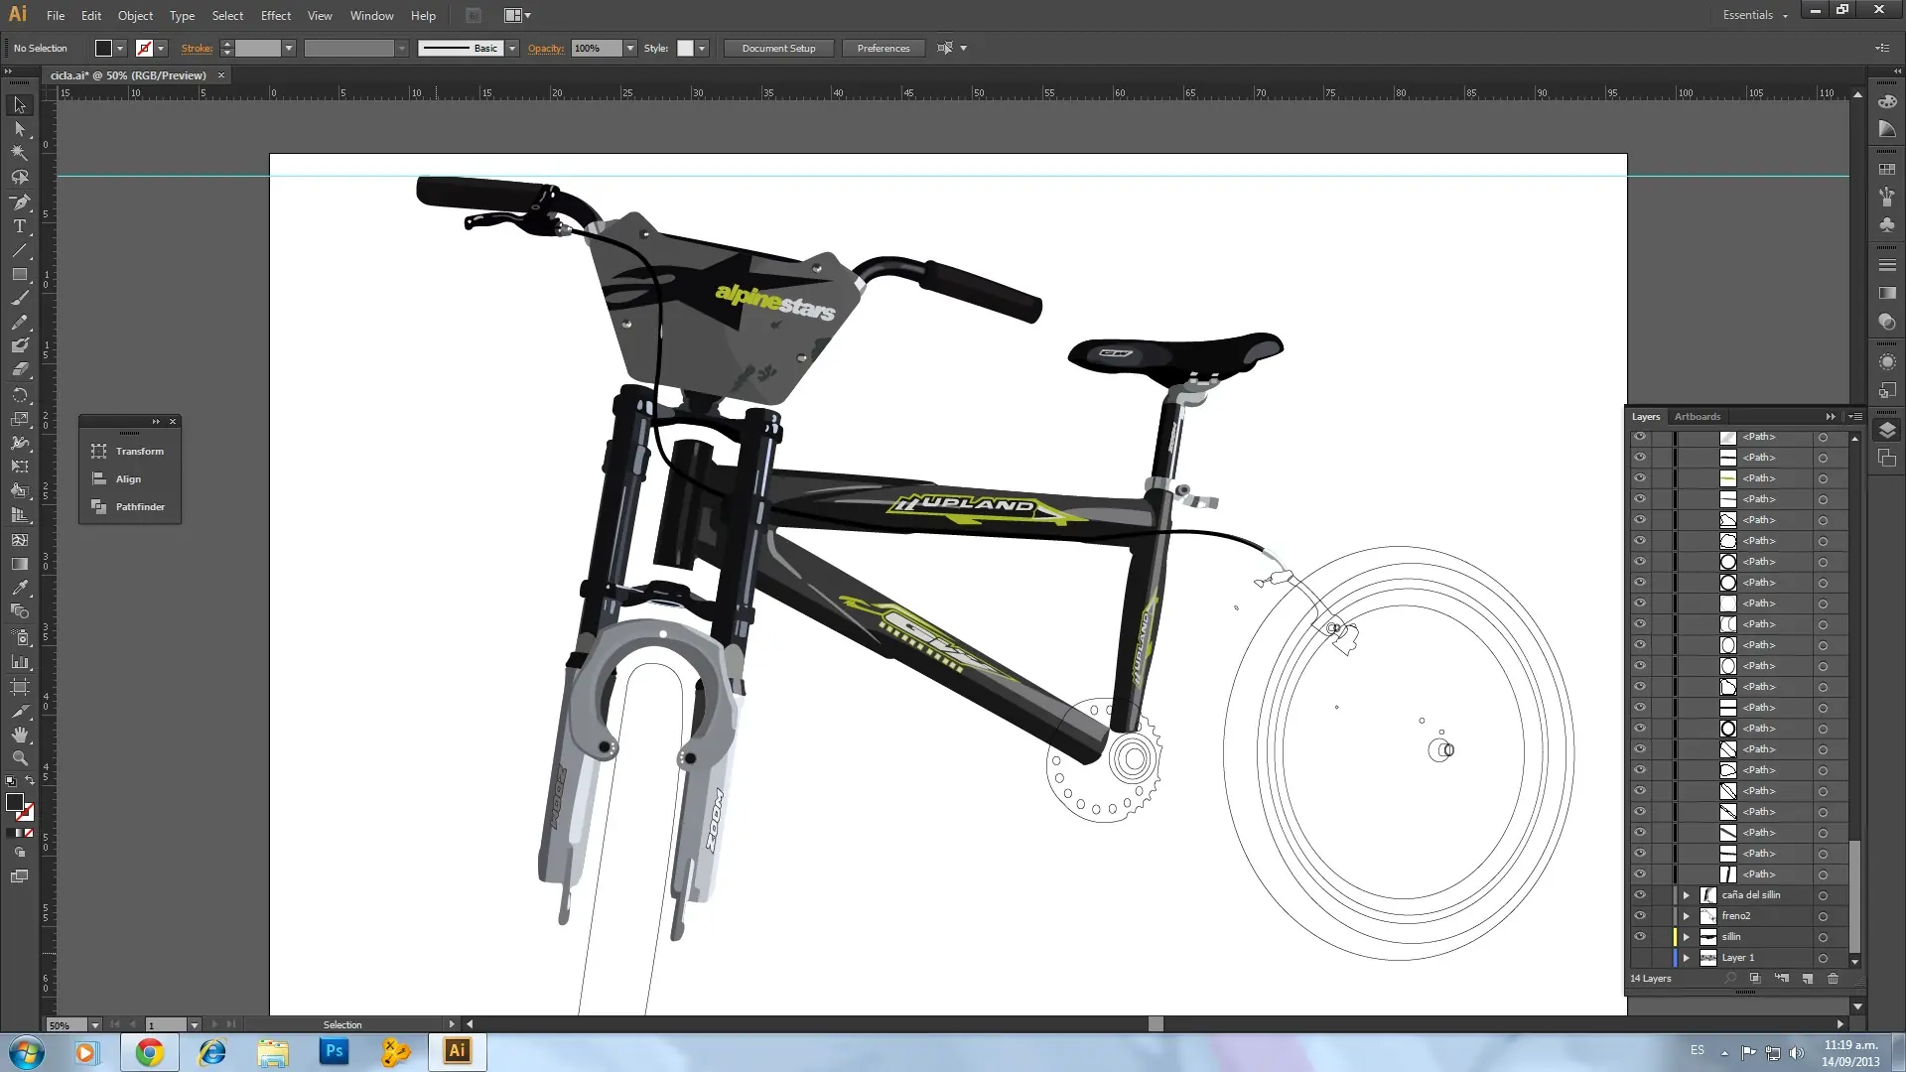Select the Line Segment tool
Image resolution: width=1906 pixels, height=1072 pixels.
pos(19,250)
